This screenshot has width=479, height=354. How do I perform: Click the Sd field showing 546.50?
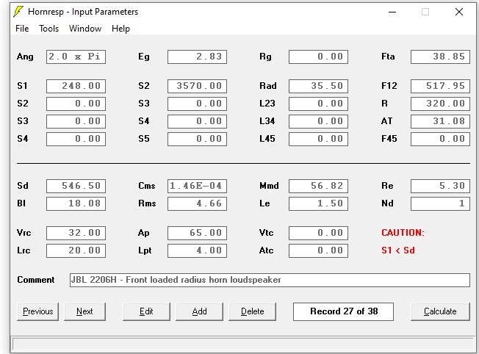[76, 187]
